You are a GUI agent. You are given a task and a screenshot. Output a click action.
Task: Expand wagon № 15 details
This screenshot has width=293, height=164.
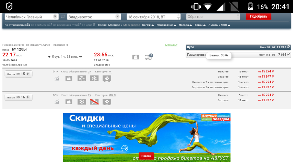18,74
